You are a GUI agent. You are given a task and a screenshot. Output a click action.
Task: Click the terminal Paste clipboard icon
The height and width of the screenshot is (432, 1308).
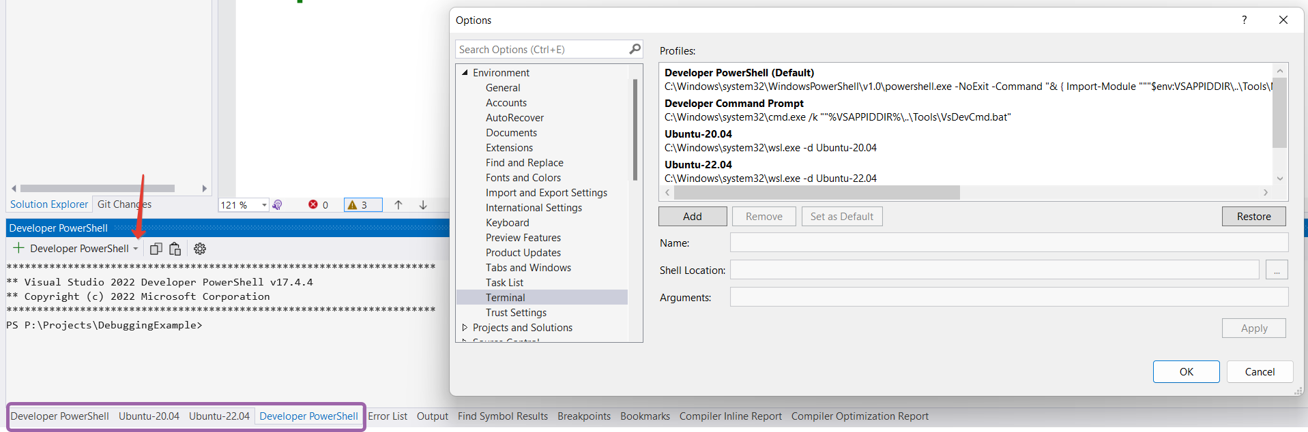[175, 249]
